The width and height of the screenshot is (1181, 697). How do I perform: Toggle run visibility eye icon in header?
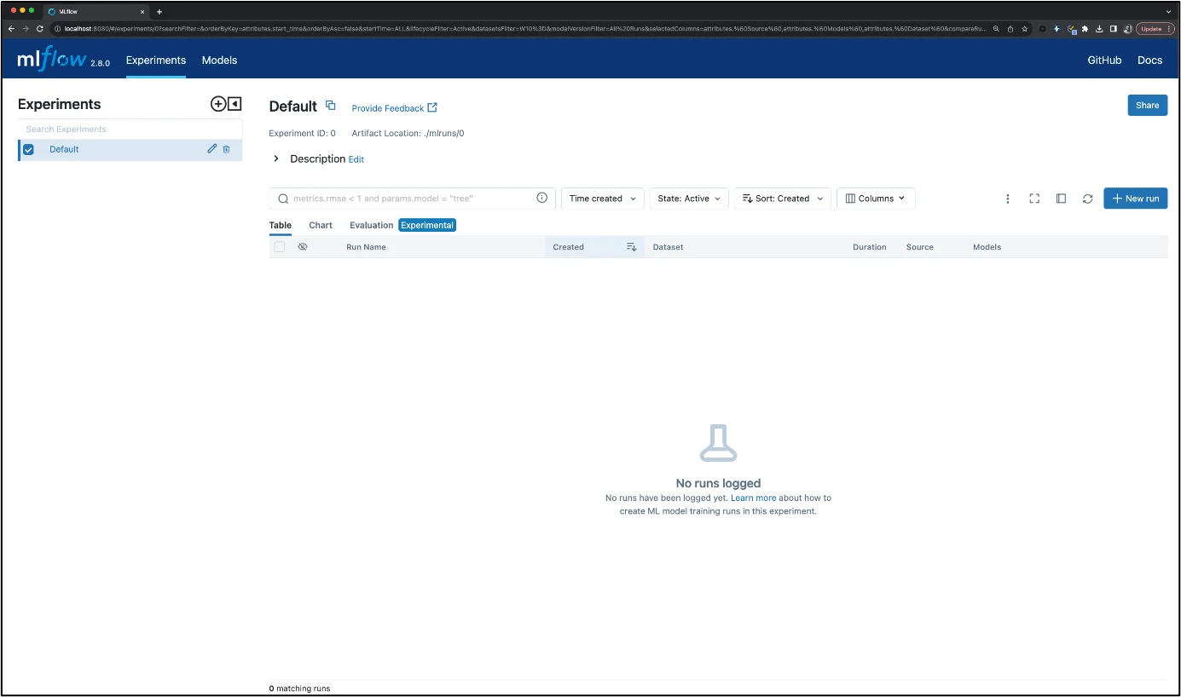(x=303, y=247)
